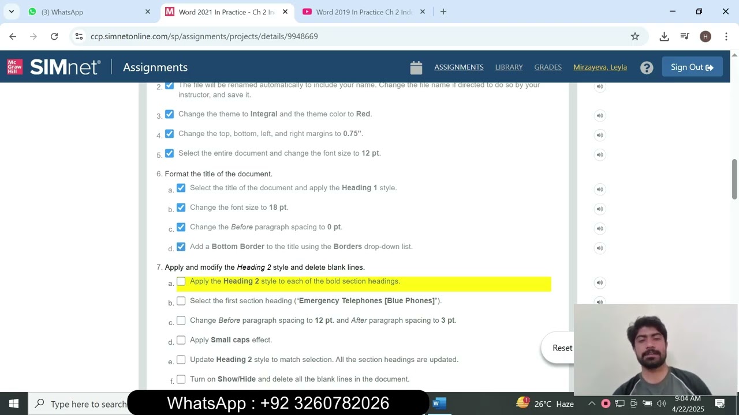Screen dimensions: 739x415
Task: Play audio for the 18 pt font step
Action: 600,209
